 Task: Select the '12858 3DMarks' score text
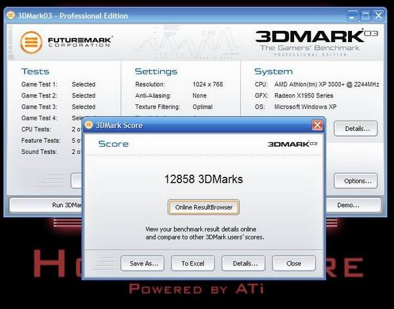[x=204, y=179]
